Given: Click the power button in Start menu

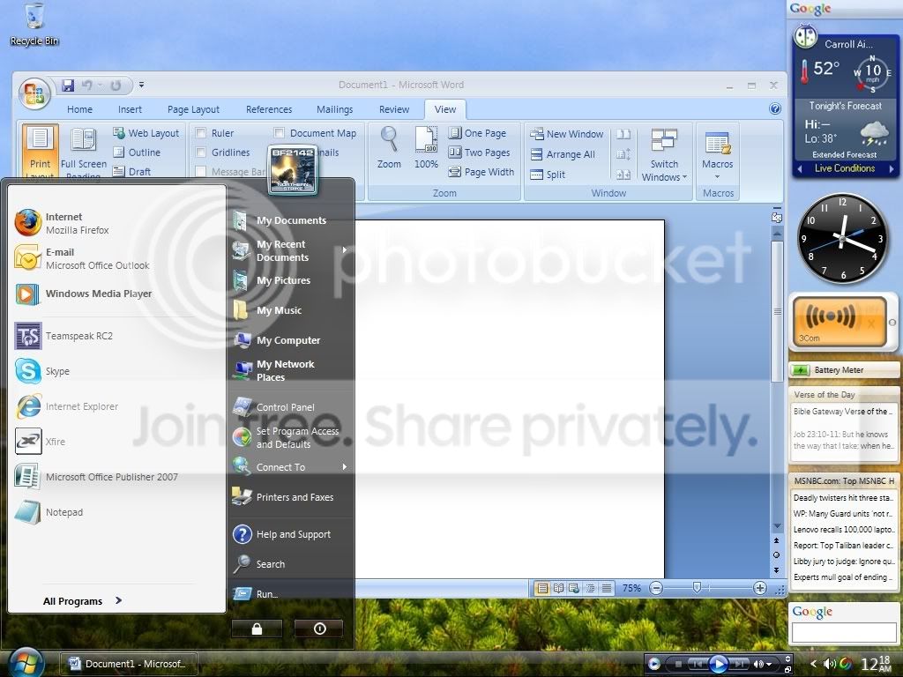Looking at the screenshot, I should (319, 629).
